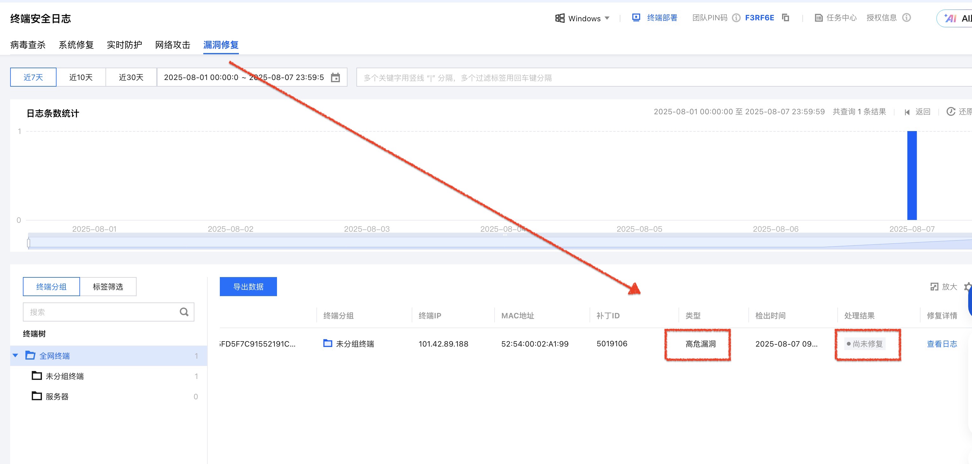Click info icon beside 团队PIN码
The image size is (972, 464).
[736, 18]
